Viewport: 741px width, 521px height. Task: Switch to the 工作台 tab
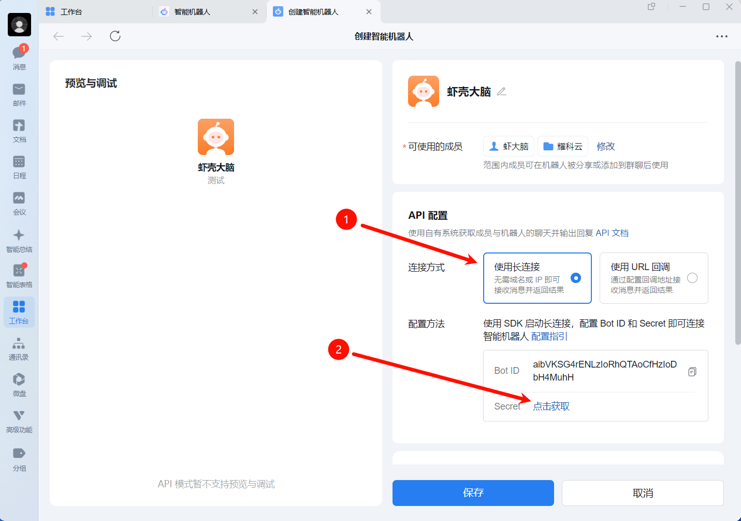pos(96,11)
